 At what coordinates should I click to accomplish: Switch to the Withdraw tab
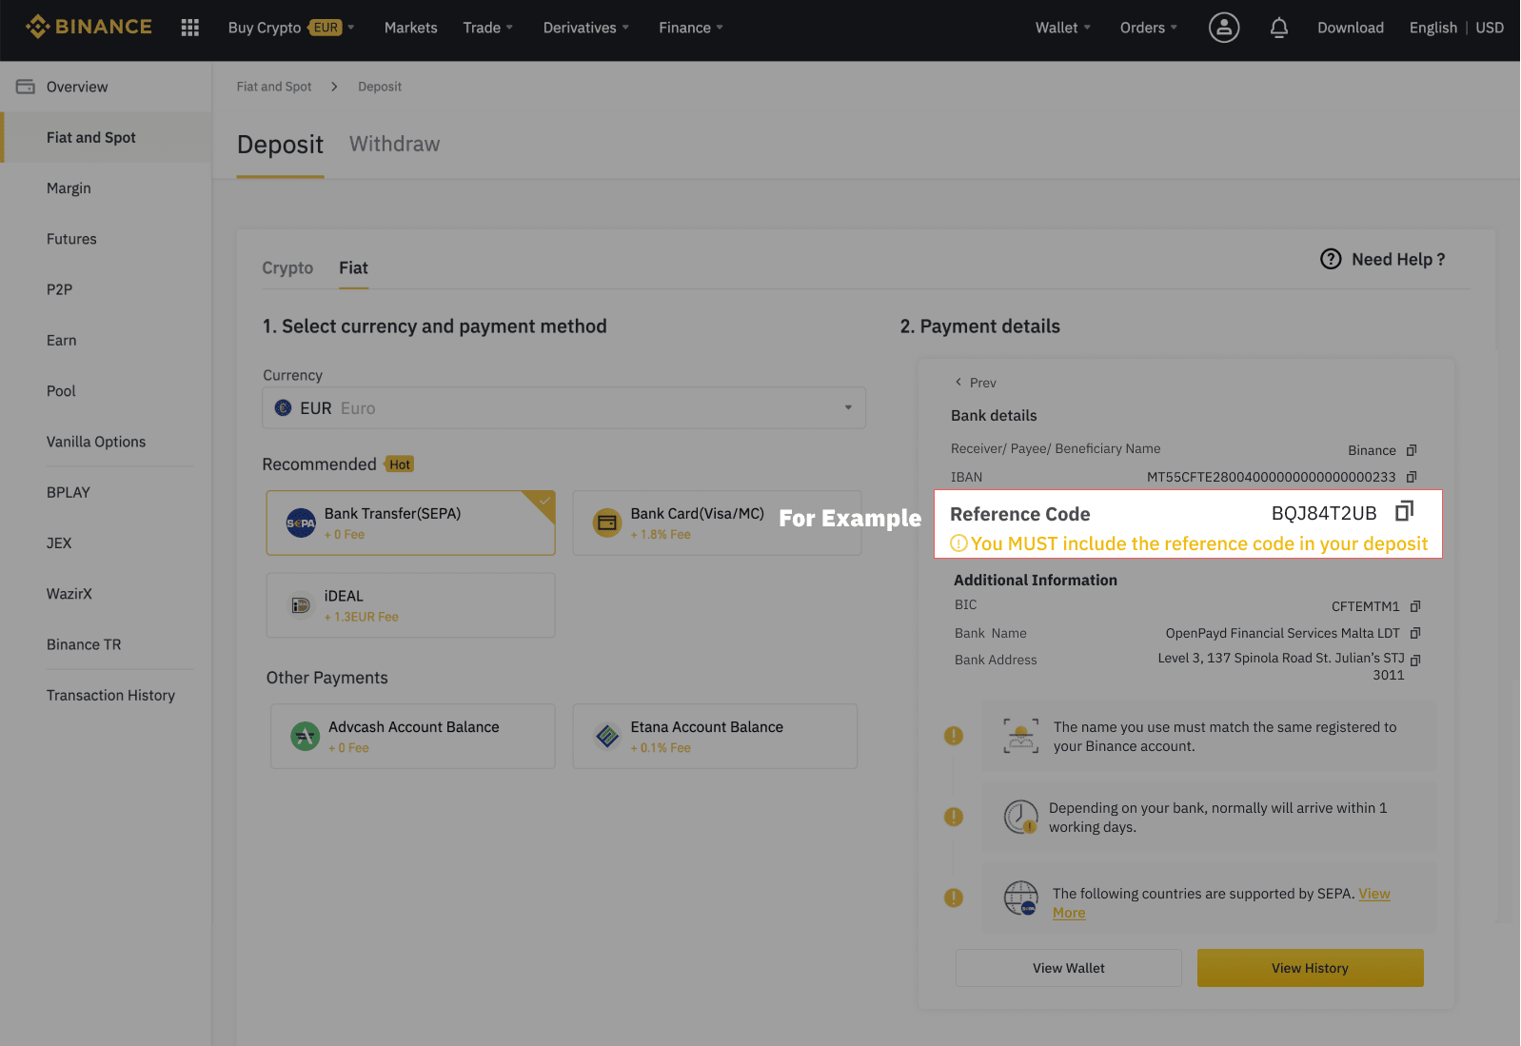coord(394,144)
